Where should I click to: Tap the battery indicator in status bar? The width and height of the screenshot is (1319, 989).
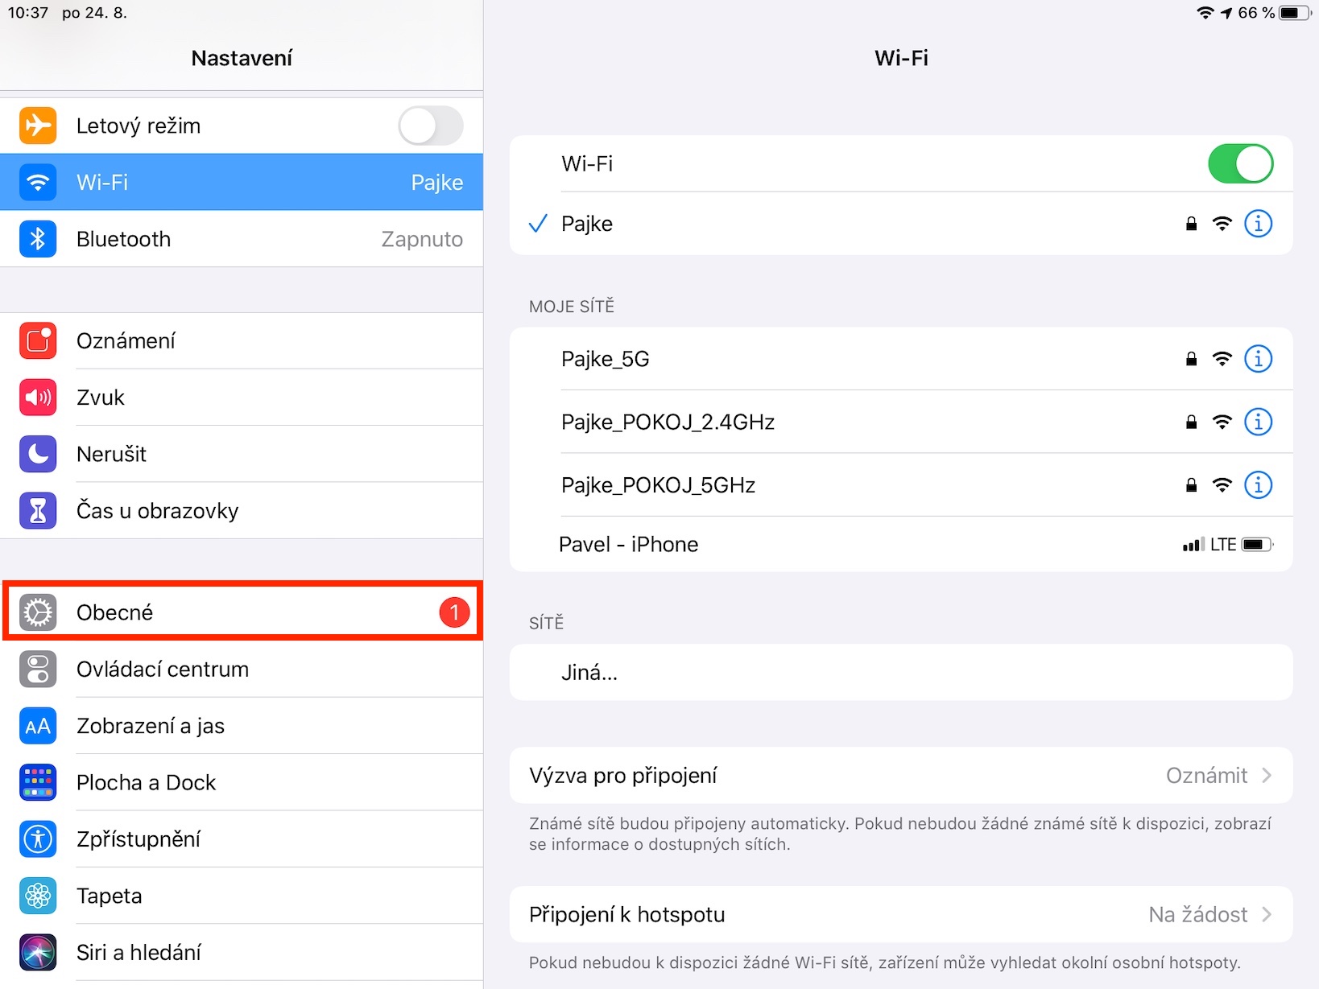coord(1295,13)
